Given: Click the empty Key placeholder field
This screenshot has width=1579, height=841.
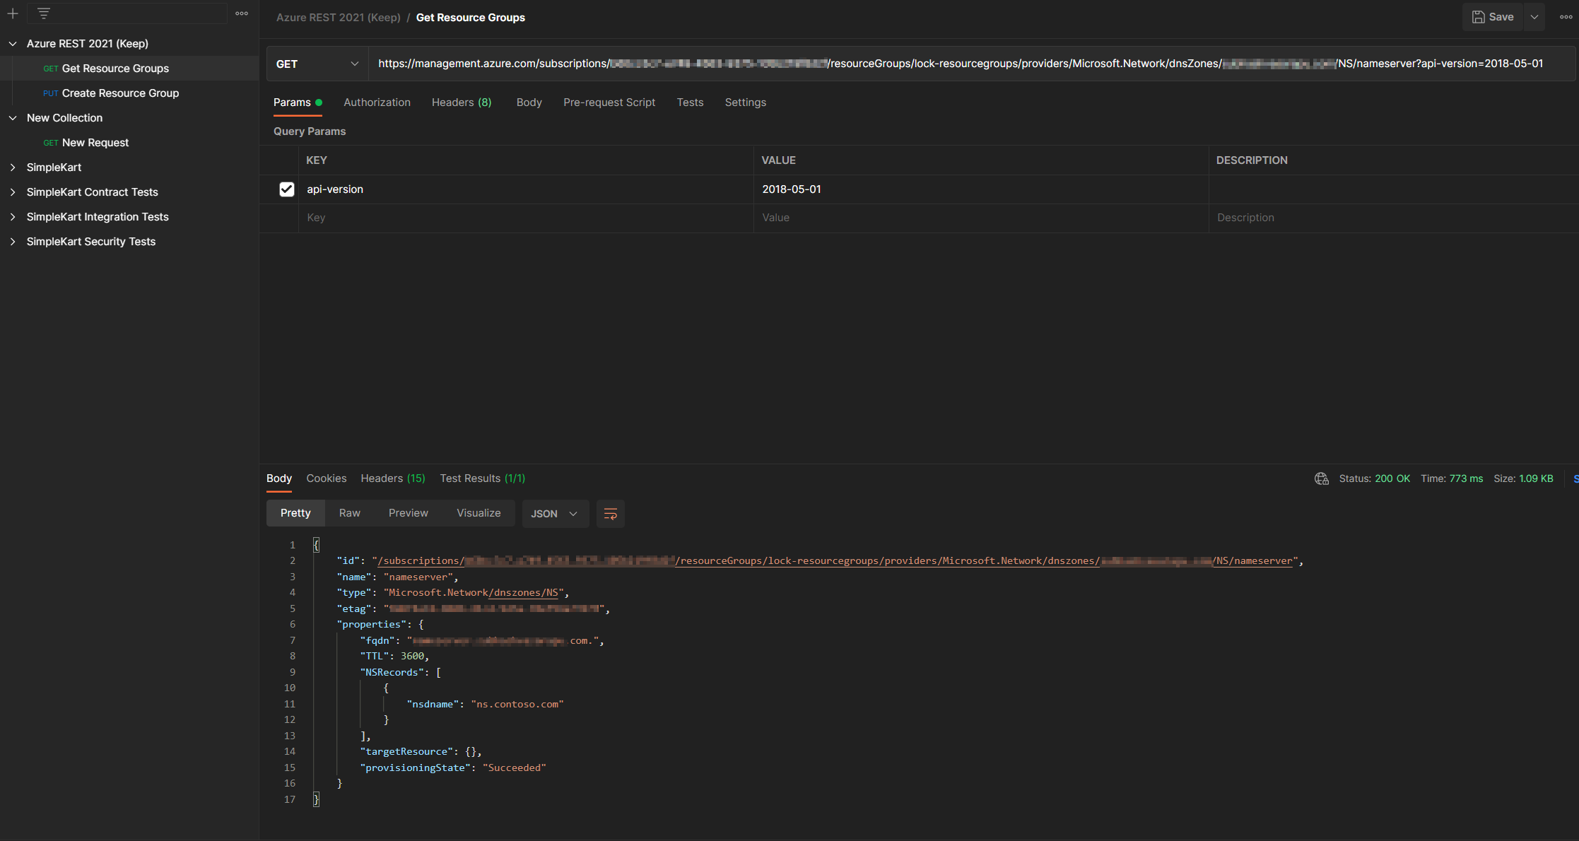Looking at the screenshot, I should tap(526, 218).
